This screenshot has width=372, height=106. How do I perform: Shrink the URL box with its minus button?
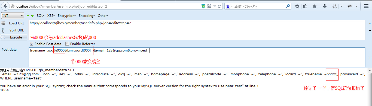370,23
